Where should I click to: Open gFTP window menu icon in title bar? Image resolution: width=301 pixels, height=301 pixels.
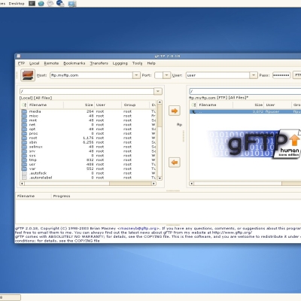[19, 56]
